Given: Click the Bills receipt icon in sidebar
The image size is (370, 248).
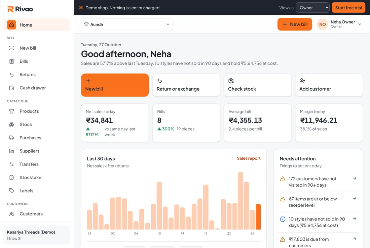Looking at the screenshot, I should tap(11, 61).
